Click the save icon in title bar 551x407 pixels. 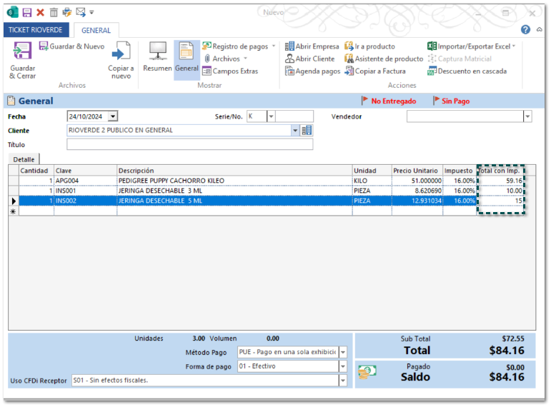pos(27,12)
